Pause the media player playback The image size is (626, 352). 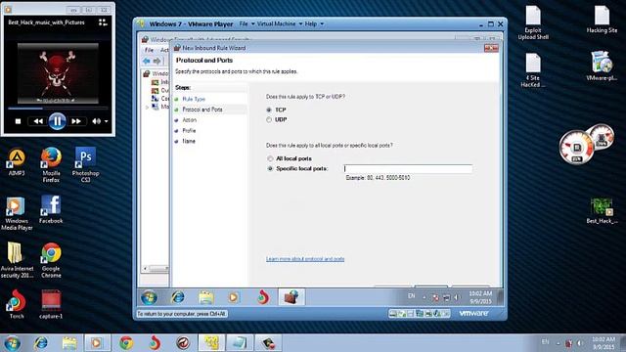57,121
